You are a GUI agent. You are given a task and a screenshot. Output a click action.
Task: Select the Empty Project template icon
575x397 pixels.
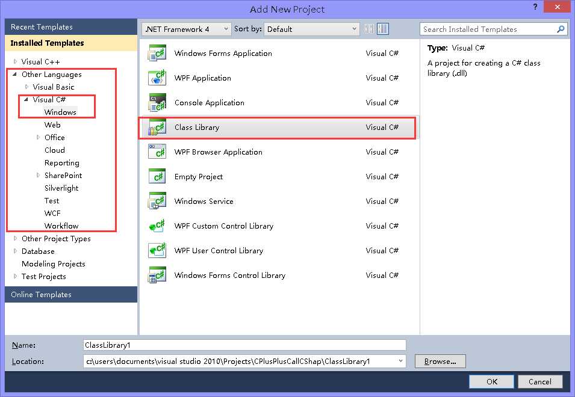tap(157, 176)
